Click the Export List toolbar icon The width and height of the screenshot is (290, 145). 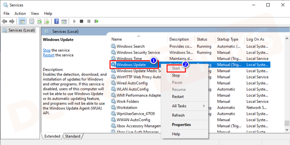46,22
